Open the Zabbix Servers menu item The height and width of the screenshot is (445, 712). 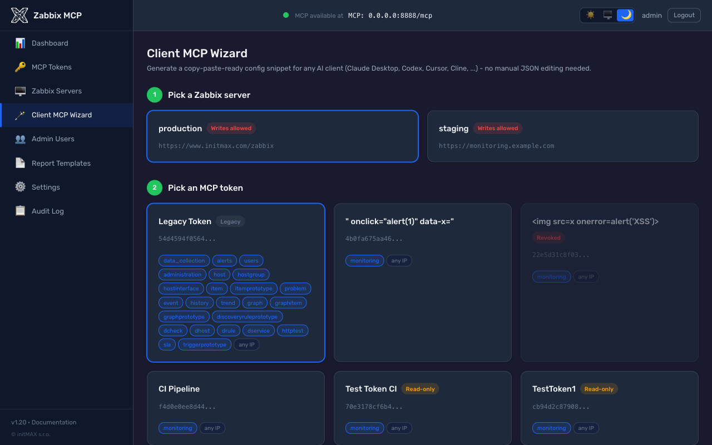pos(67,91)
